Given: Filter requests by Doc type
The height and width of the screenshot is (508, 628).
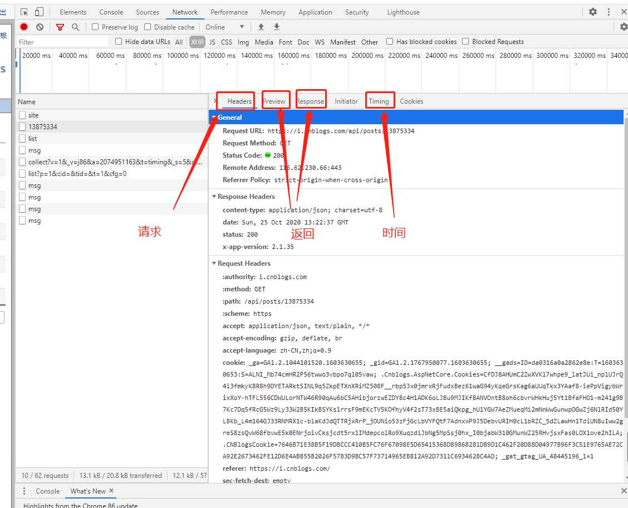Looking at the screenshot, I should [303, 42].
